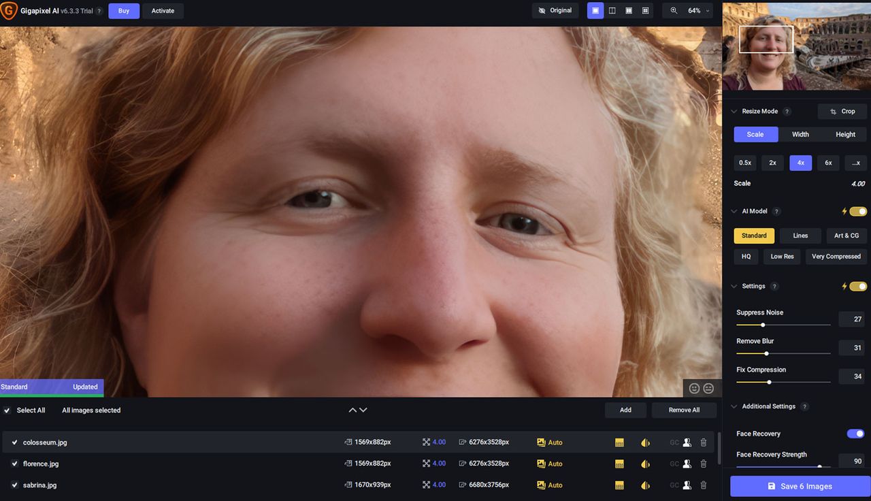Click face recovery icon for colosseum.jpg
Viewport: 871px width, 501px height.
point(687,442)
